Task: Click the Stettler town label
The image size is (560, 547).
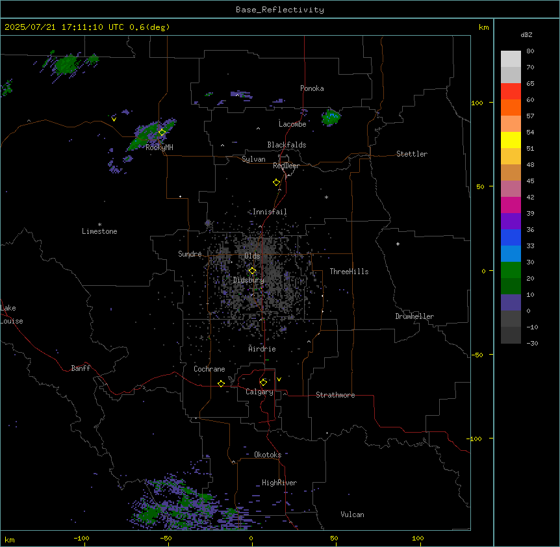Action: (412, 154)
